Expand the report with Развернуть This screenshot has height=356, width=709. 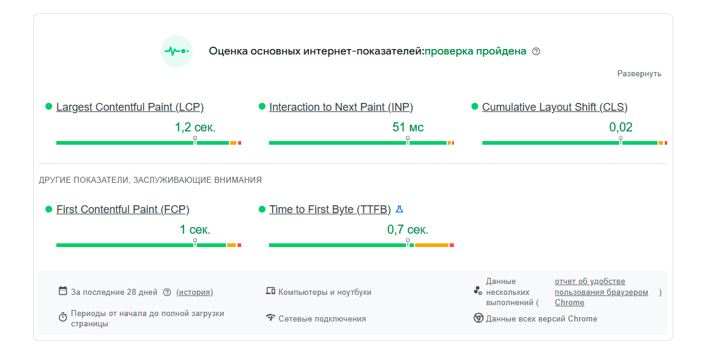[639, 74]
